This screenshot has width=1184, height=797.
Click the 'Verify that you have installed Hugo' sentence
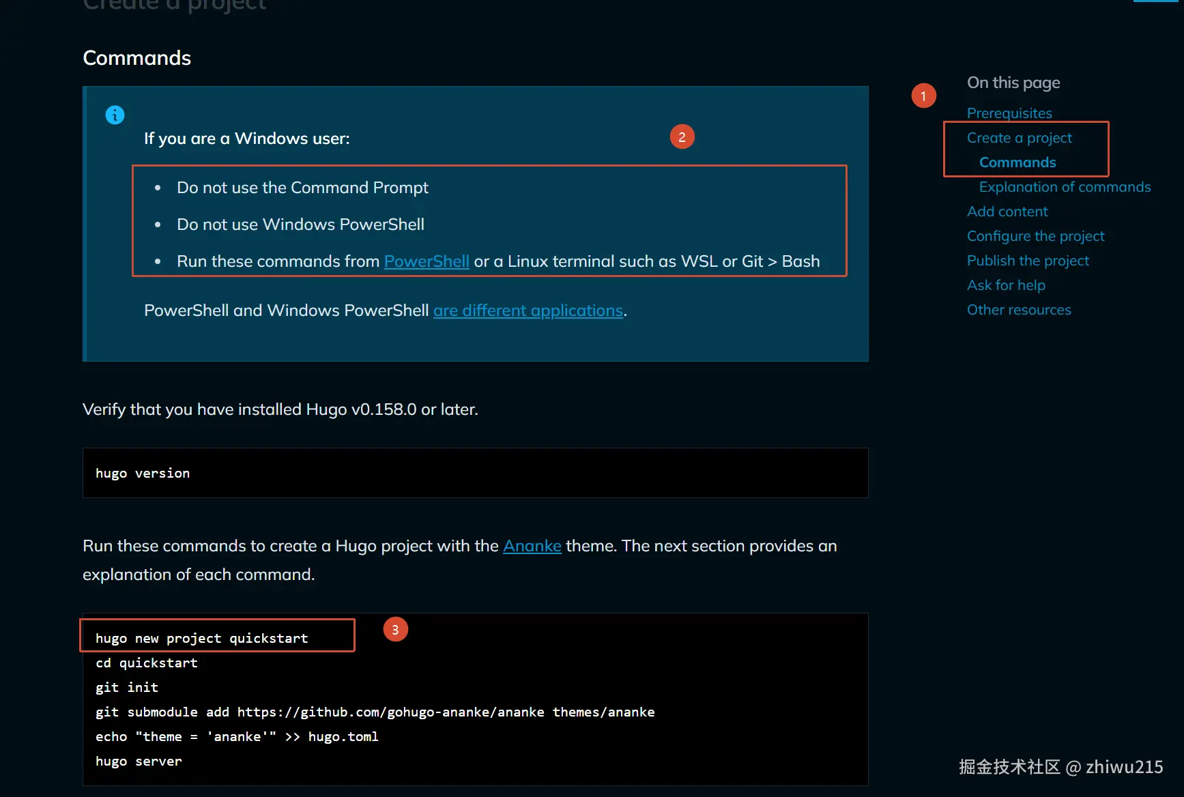point(280,409)
